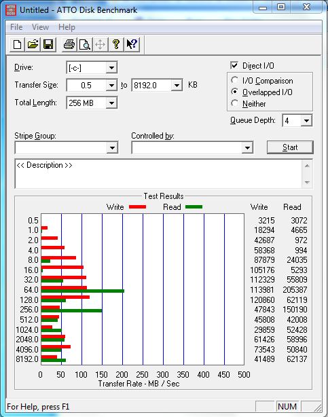Screen dimensions: 328x417
Task: Choose the Neither radio option
Action: tap(235, 103)
